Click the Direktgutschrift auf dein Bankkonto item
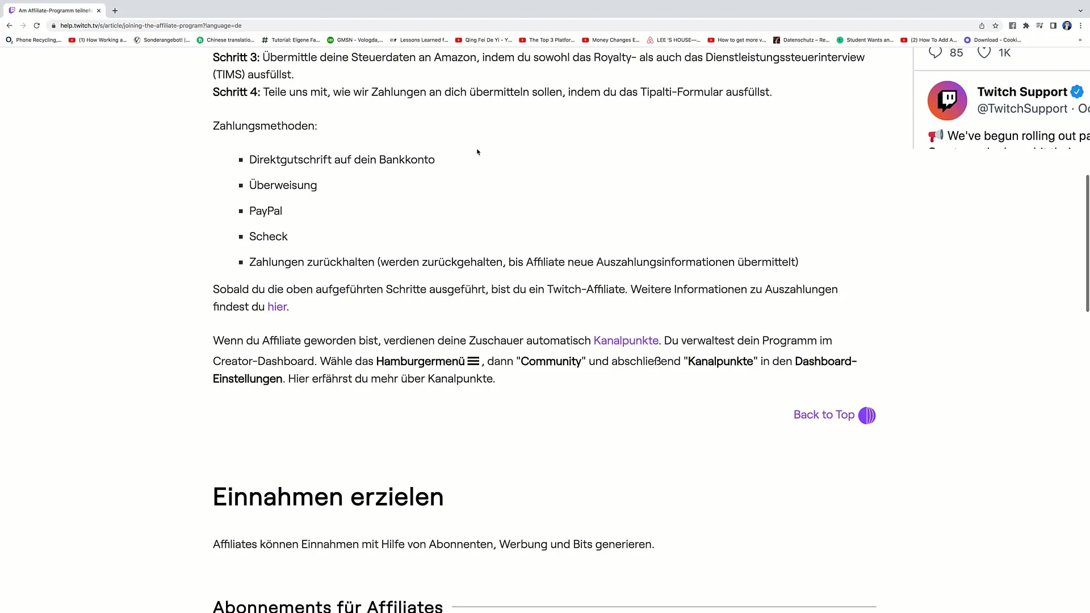The width and height of the screenshot is (1090, 613). tap(342, 160)
